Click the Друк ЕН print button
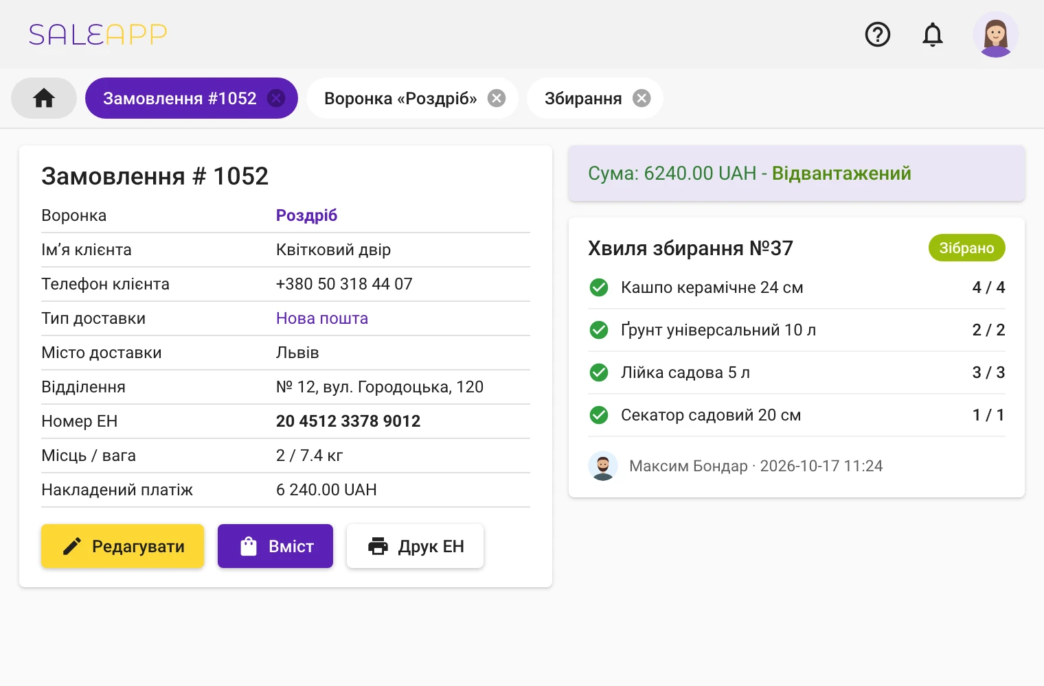 click(x=416, y=546)
